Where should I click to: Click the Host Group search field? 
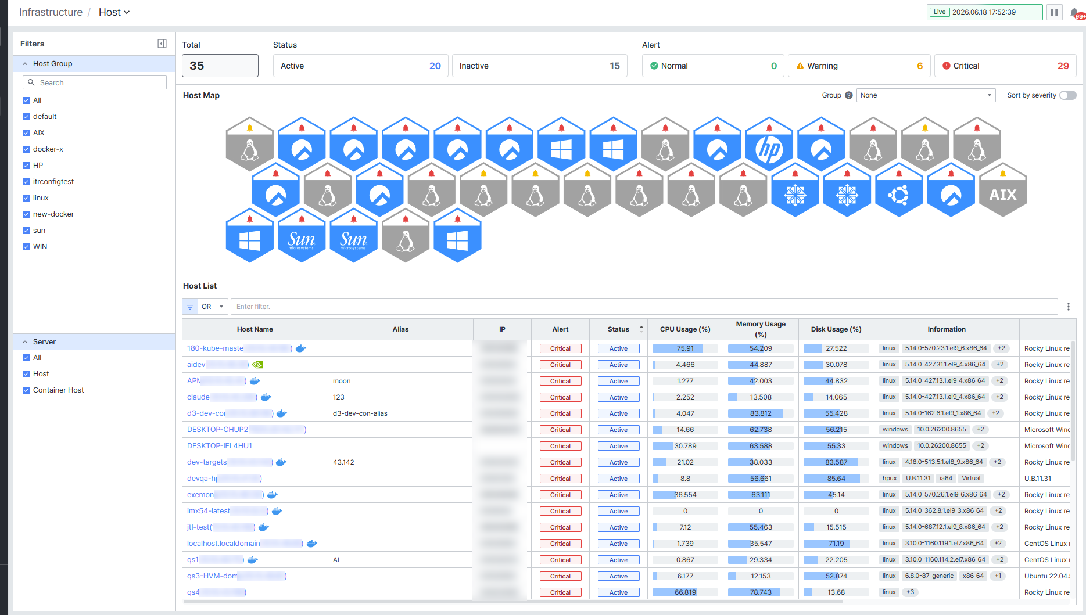(95, 82)
